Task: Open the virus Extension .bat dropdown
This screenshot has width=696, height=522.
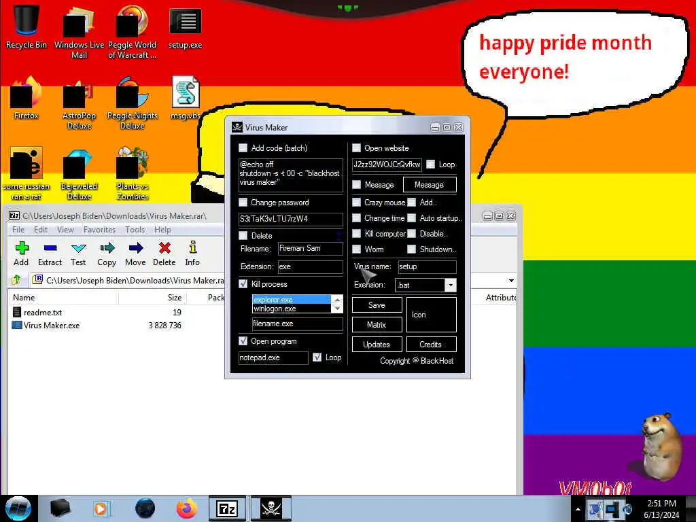Action: click(x=451, y=285)
